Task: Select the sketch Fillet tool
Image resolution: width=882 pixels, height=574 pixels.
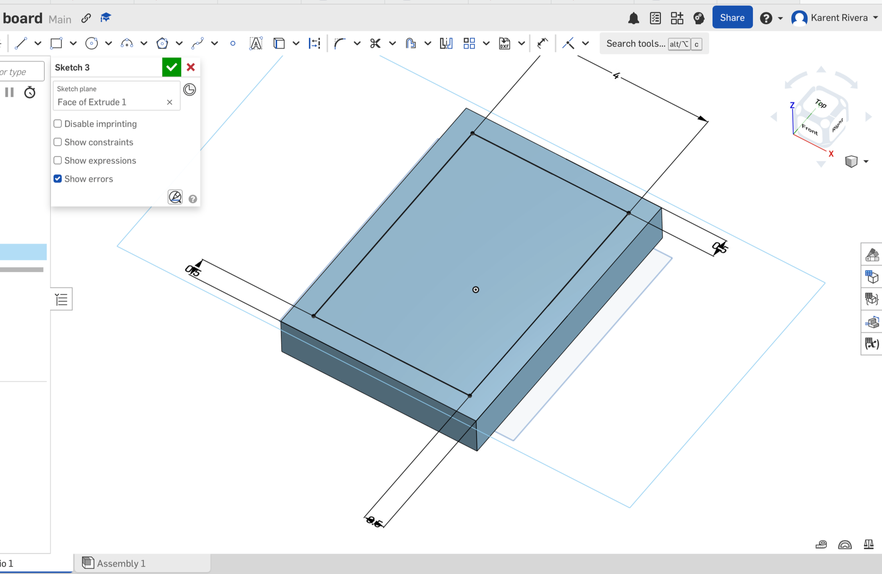Action: (x=340, y=43)
